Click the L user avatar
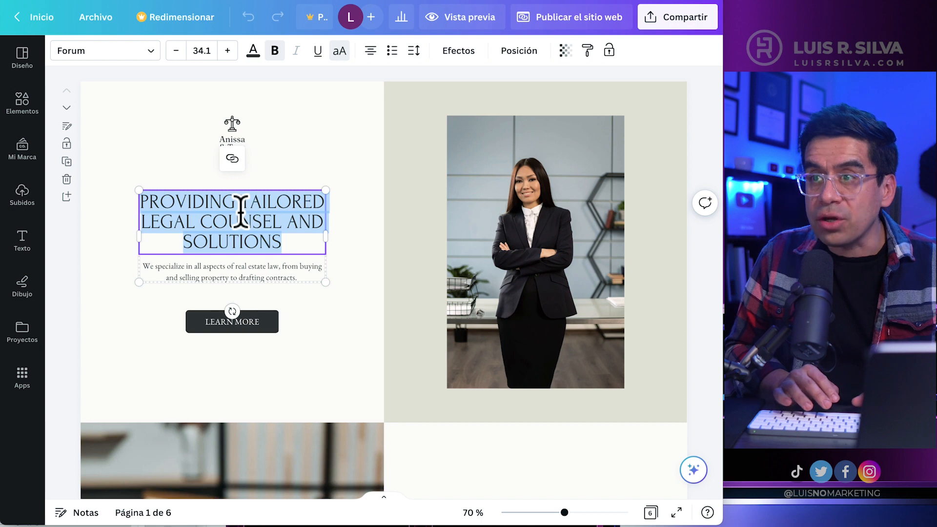This screenshot has width=937, height=527. coord(350,17)
